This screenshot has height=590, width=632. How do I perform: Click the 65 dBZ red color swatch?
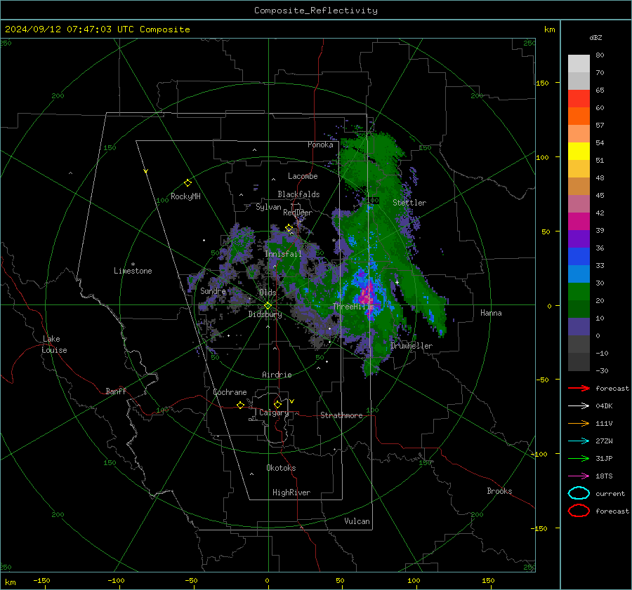pyautogui.click(x=579, y=99)
